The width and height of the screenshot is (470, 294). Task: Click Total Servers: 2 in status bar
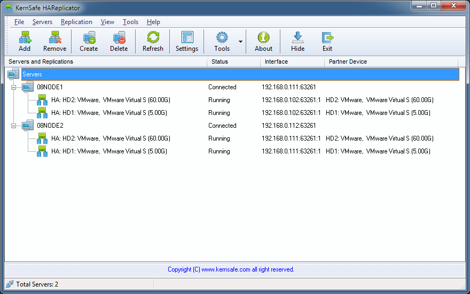37,284
